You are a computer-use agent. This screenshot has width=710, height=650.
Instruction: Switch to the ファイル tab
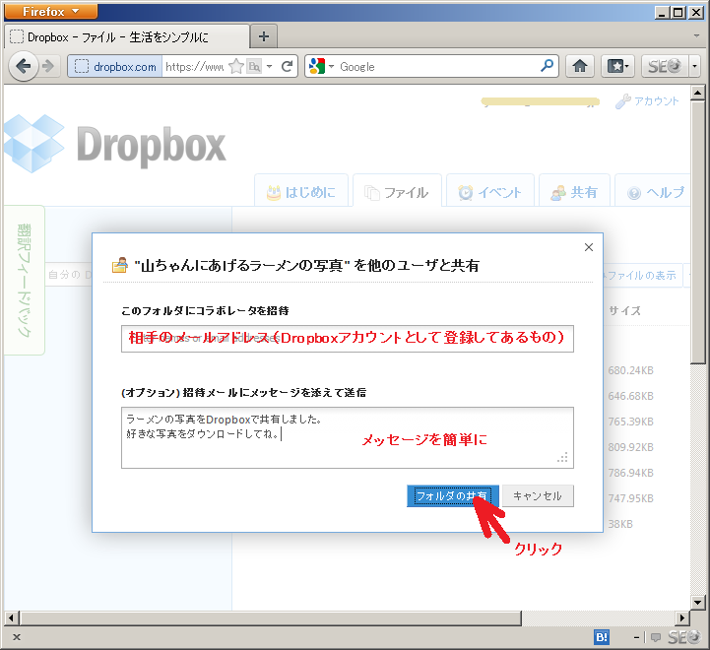(x=397, y=192)
